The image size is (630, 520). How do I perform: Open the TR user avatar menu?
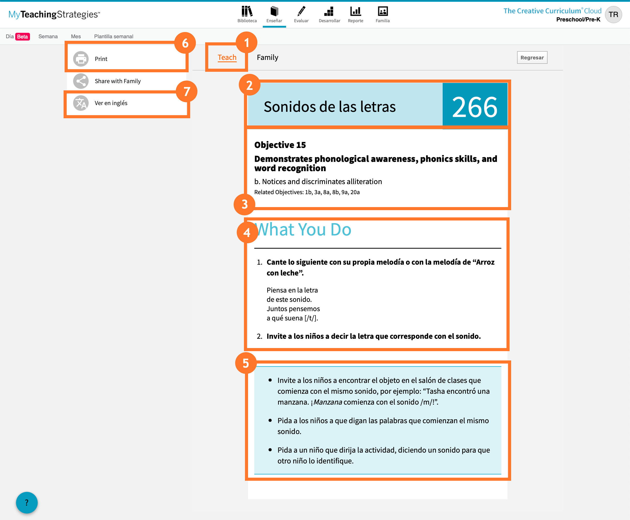tap(613, 14)
